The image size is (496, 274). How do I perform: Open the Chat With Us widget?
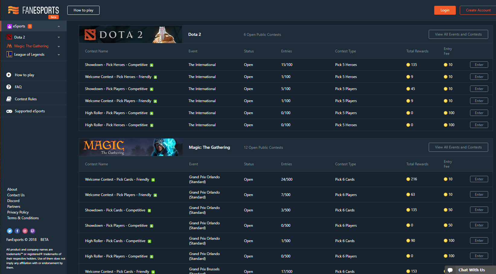[x=470, y=270]
